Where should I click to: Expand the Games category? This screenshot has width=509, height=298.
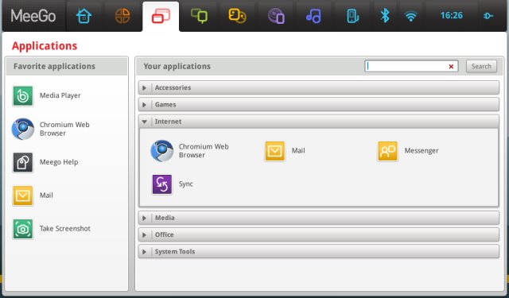tap(319, 104)
